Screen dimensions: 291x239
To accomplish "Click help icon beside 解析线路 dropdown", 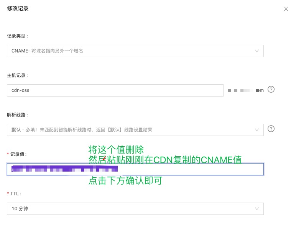I will tap(271, 129).
